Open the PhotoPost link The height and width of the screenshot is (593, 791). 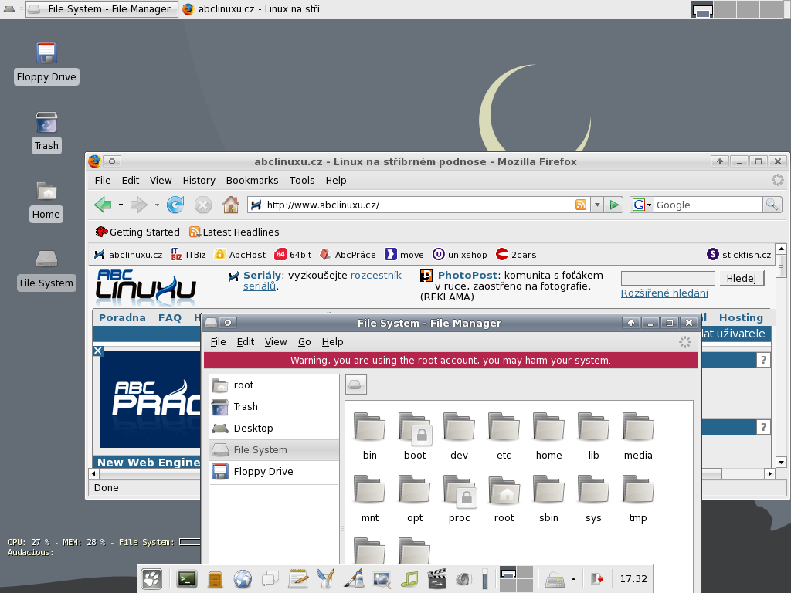(x=467, y=276)
